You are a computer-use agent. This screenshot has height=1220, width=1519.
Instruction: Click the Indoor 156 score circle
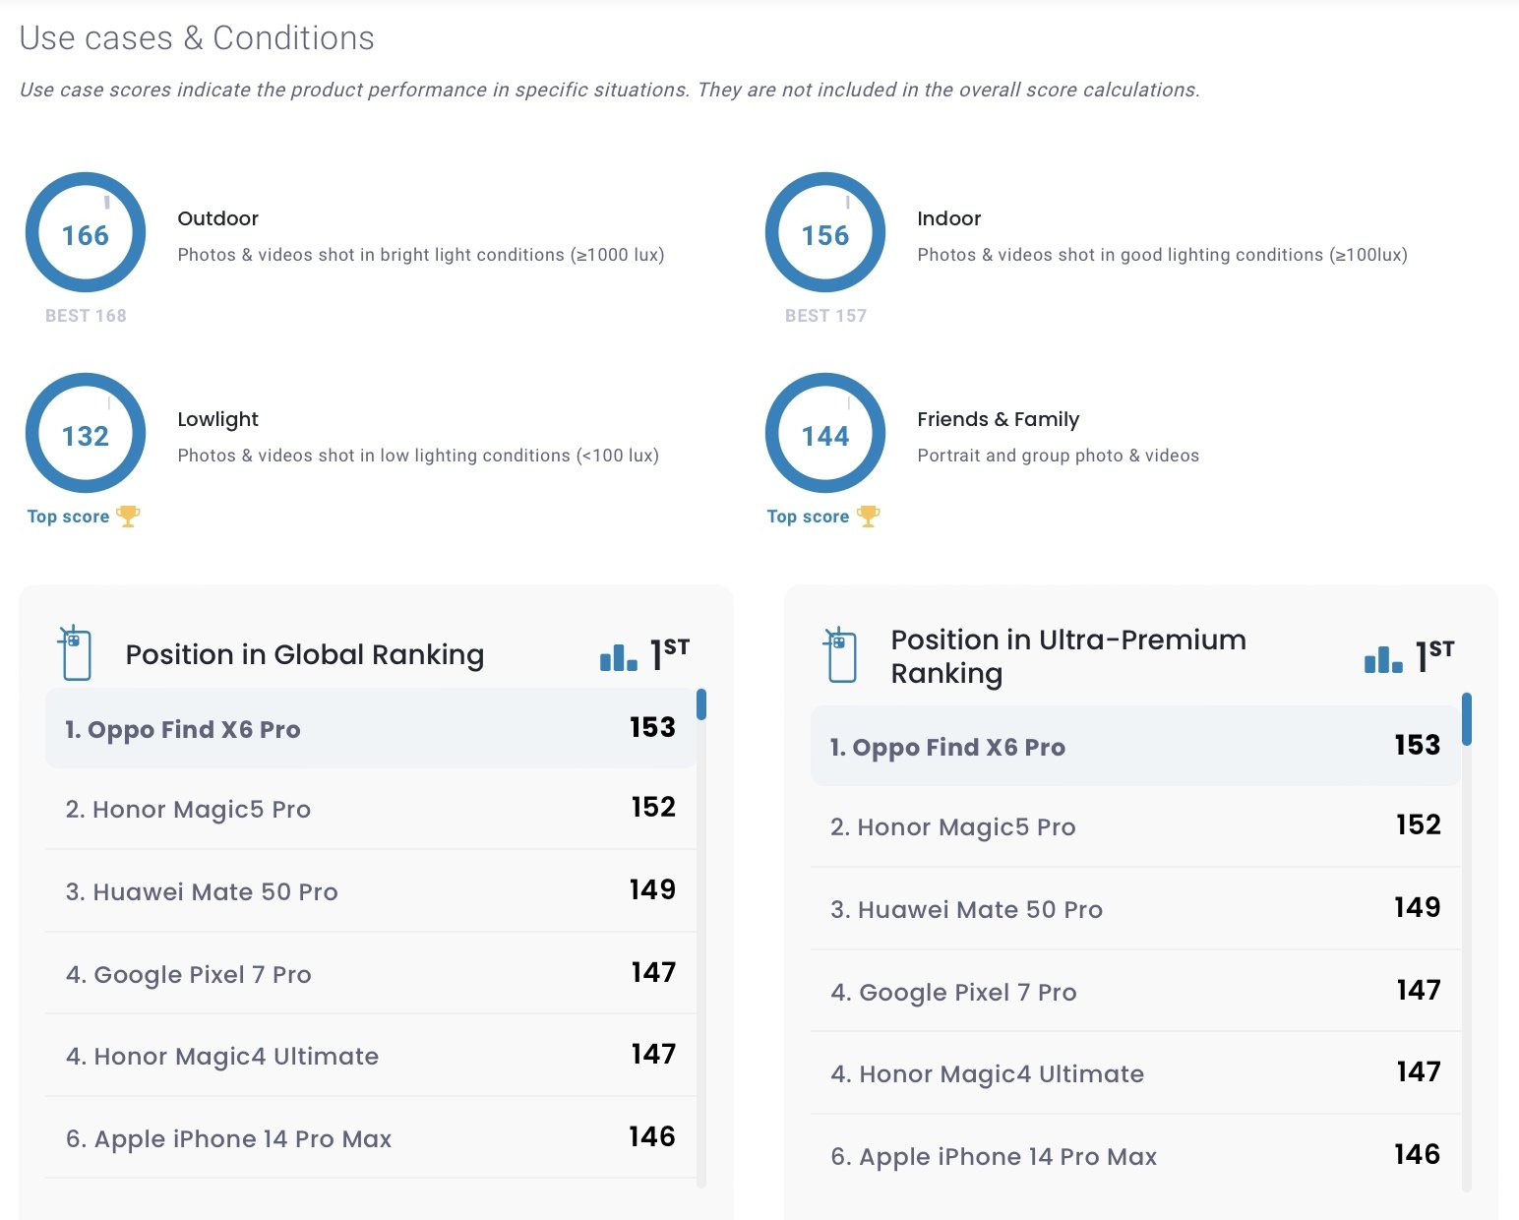pos(825,233)
